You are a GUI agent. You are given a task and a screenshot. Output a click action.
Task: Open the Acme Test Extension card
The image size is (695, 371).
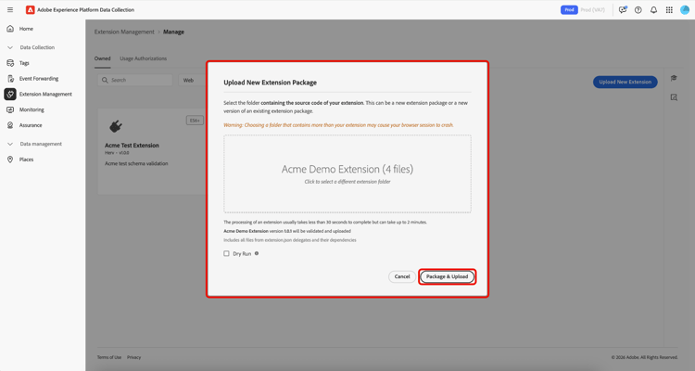point(152,151)
